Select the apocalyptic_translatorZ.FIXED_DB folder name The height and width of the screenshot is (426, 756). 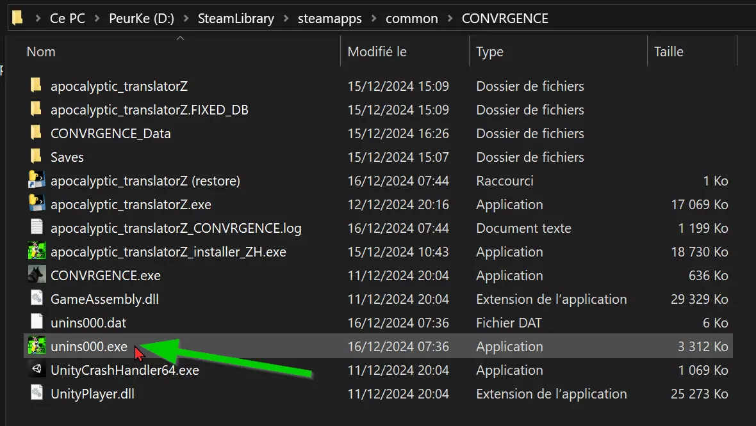(149, 110)
